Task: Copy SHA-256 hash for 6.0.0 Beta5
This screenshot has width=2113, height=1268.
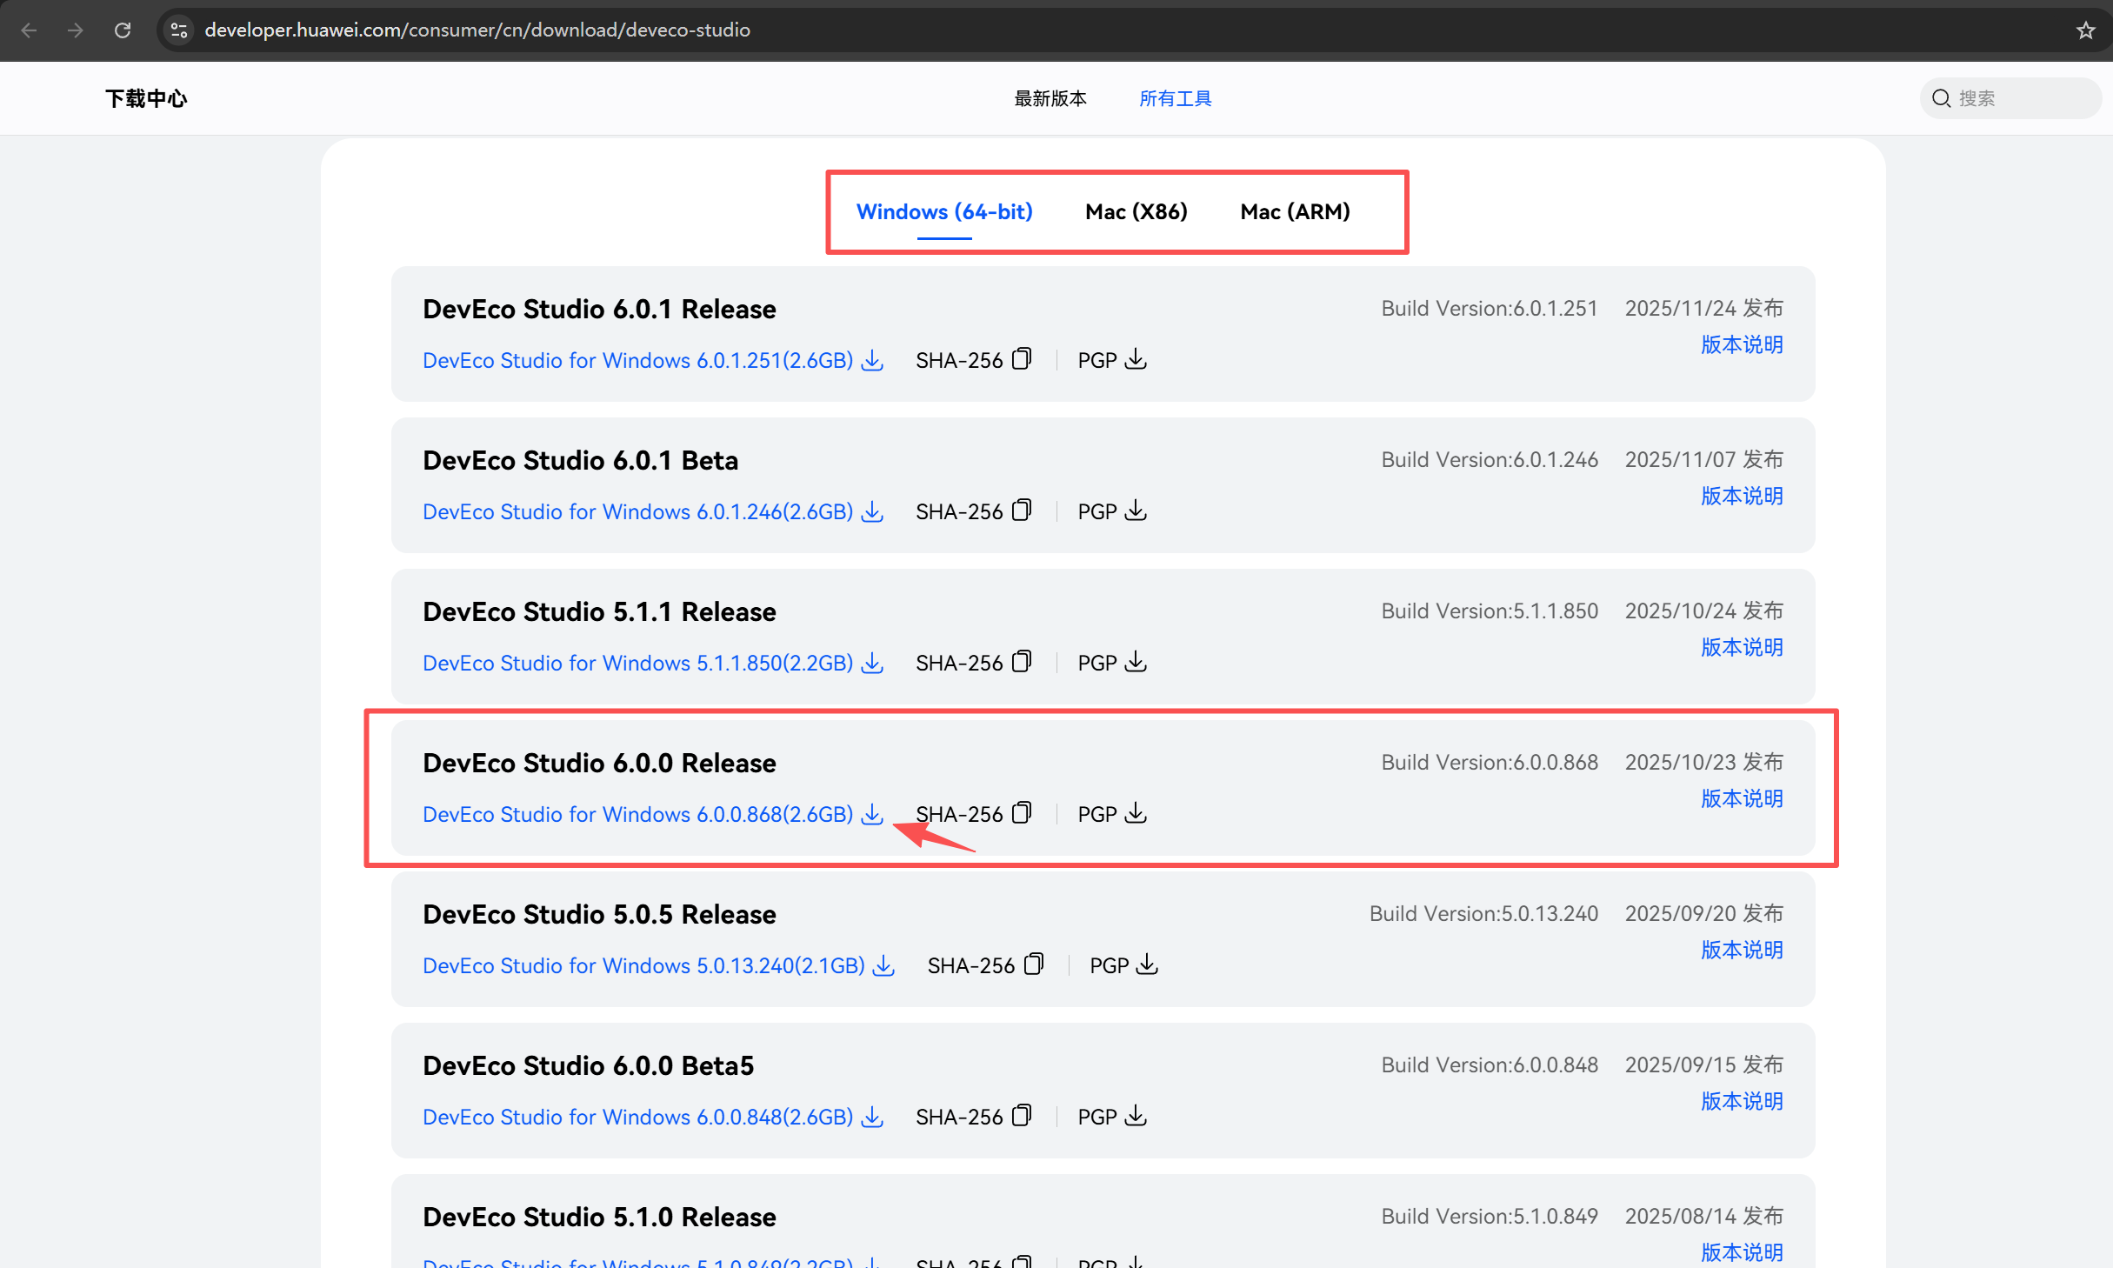Action: 1022,1116
